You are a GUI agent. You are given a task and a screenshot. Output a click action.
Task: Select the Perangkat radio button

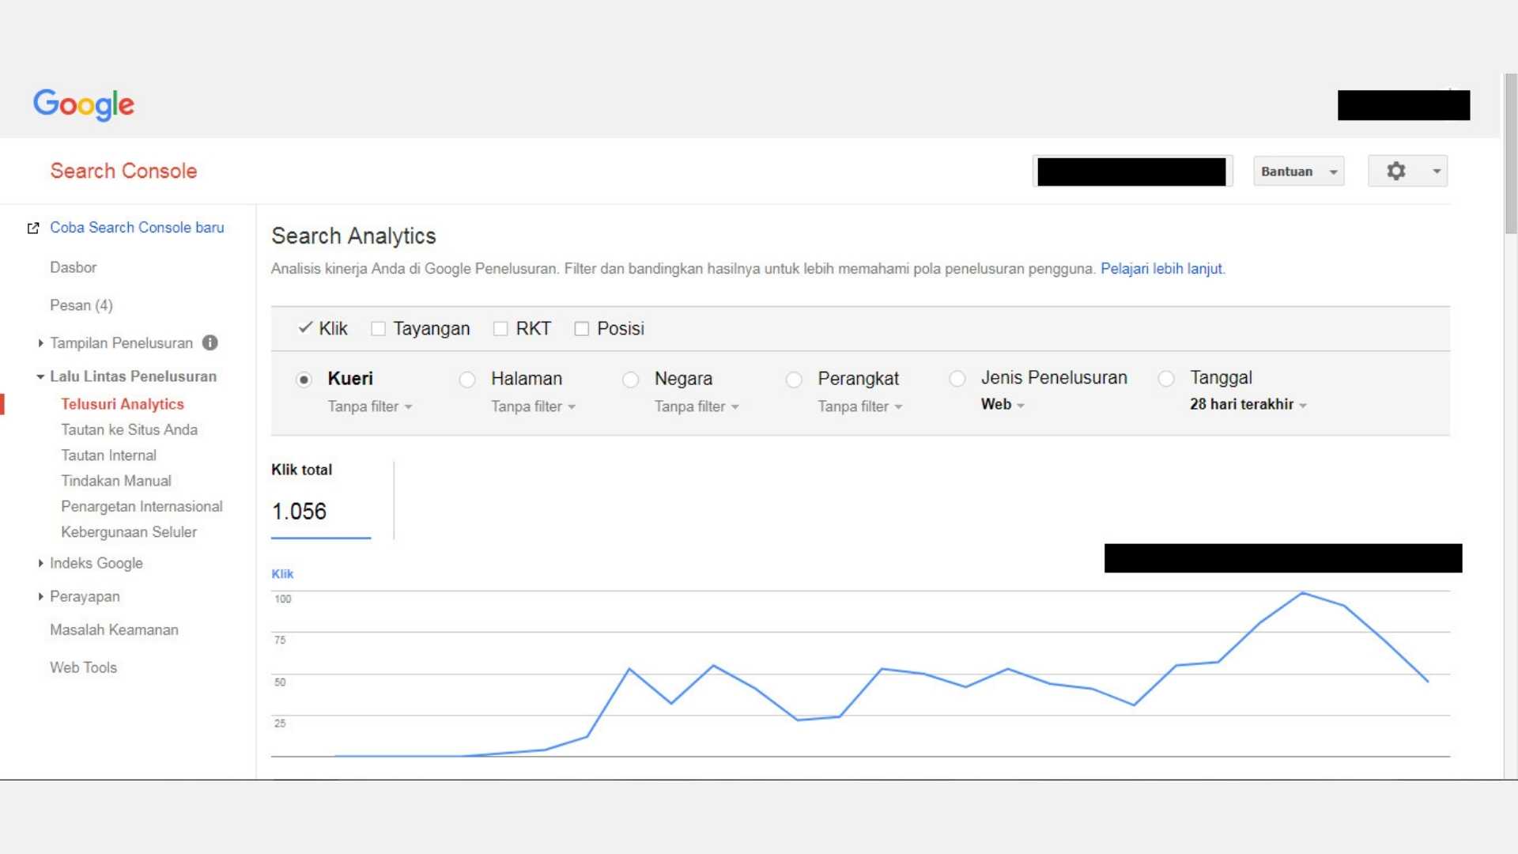click(794, 380)
